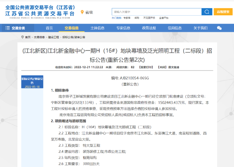The image size is (234, 167).
Task: Click the orange 高级搜索 button
Action: tap(223, 12)
